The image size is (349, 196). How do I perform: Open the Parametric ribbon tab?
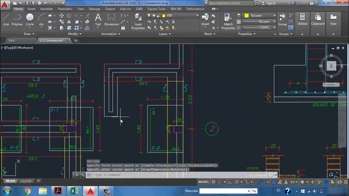pyautogui.click(x=65, y=9)
